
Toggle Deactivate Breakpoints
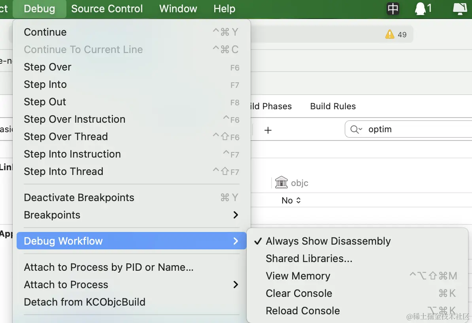[79, 198]
